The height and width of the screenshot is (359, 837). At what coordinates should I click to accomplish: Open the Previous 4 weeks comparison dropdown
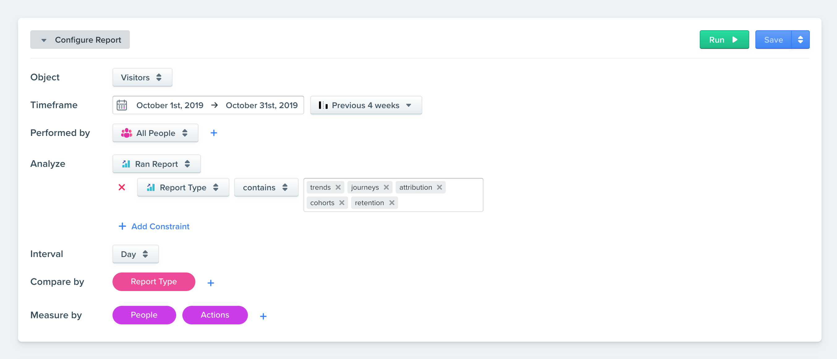(x=366, y=105)
